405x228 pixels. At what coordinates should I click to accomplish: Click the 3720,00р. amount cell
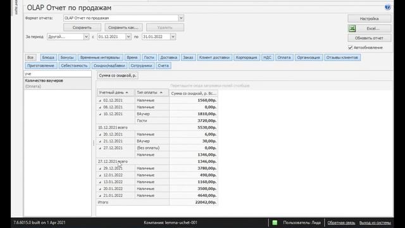pyautogui.click(x=194, y=121)
